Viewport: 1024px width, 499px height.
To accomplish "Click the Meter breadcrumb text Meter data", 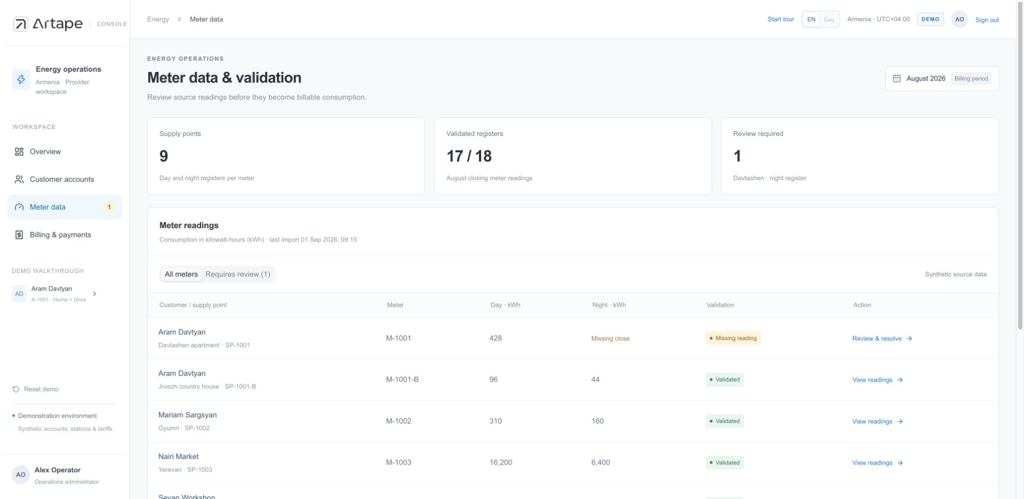I will point(206,19).
